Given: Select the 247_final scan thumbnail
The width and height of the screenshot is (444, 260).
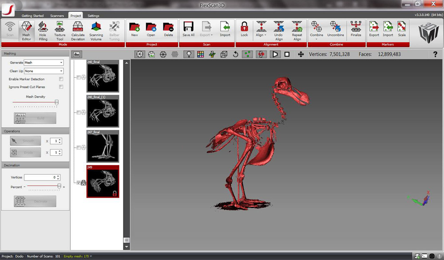Looking at the screenshot, I should coord(103,146).
